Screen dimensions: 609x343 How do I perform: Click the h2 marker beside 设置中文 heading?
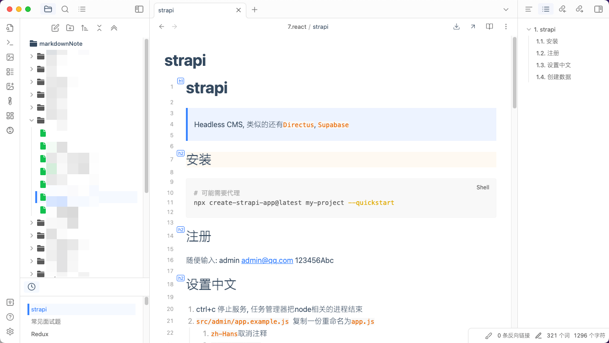(180, 278)
